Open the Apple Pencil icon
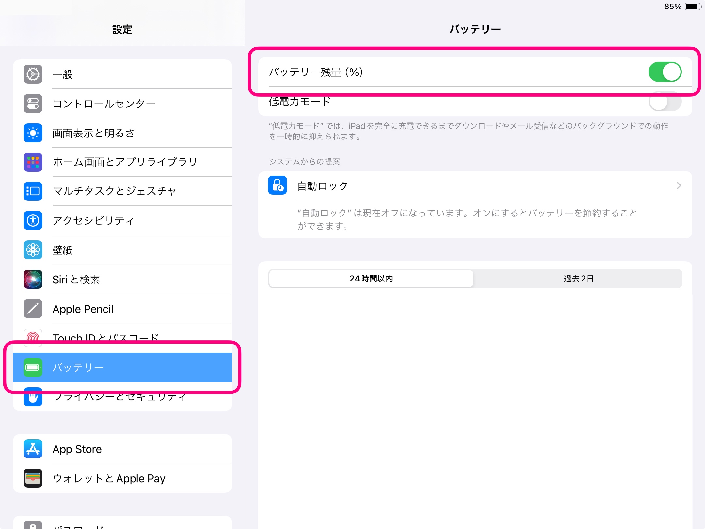The image size is (705, 529). (x=33, y=309)
